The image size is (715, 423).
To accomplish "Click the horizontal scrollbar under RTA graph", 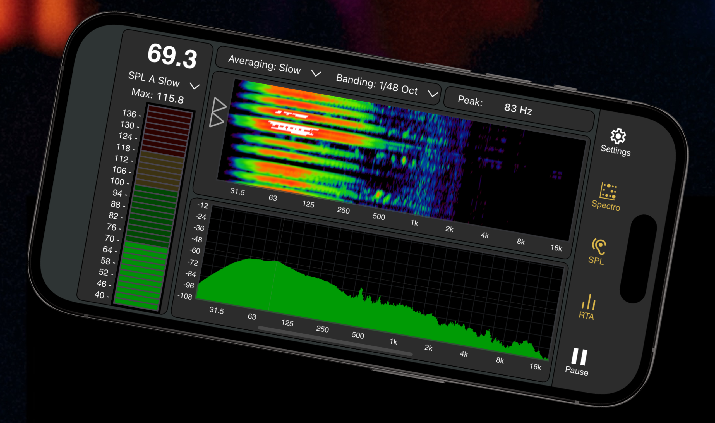I will pos(335,341).
